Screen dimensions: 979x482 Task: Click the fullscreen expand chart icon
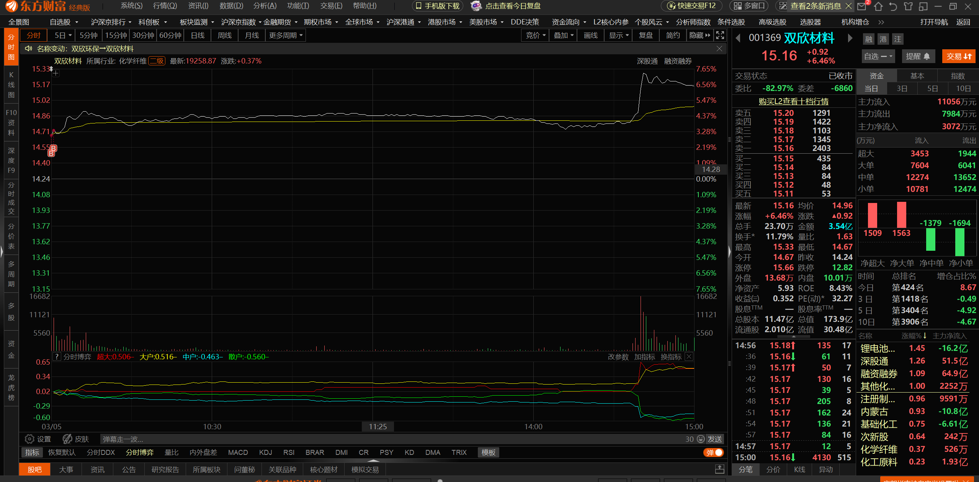(x=720, y=35)
